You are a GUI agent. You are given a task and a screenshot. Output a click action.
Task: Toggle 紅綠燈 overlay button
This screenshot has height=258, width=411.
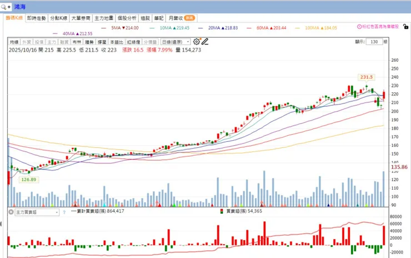point(133,42)
